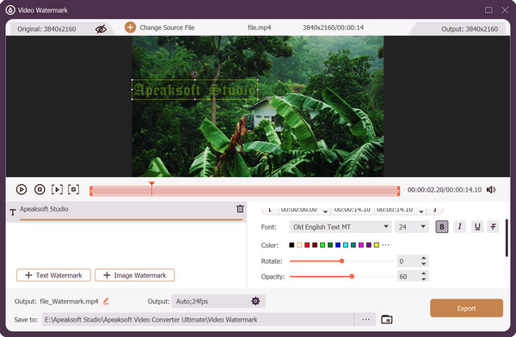Click the Save to path field
The image size is (516, 337).
[x=198, y=320]
